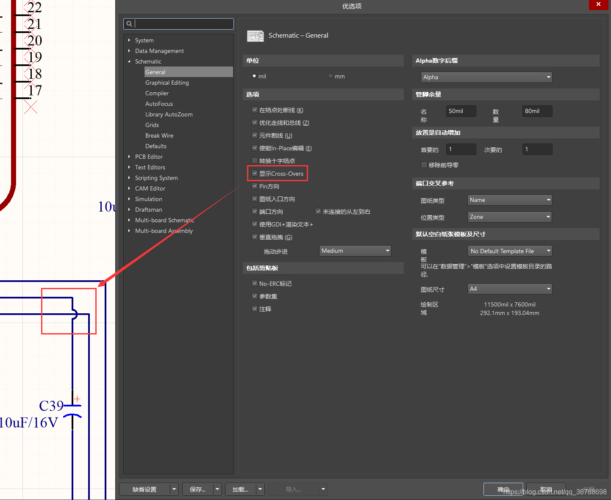Collapse the Schematic tree node

(129, 61)
